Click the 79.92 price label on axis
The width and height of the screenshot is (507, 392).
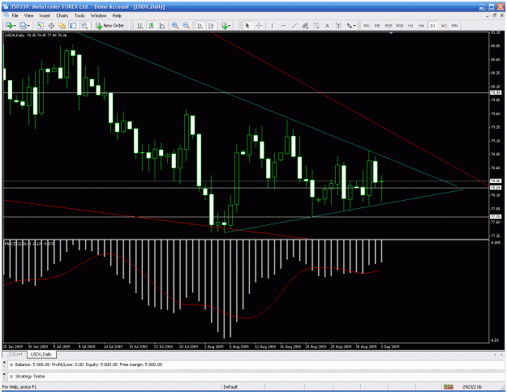pos(496,92)
